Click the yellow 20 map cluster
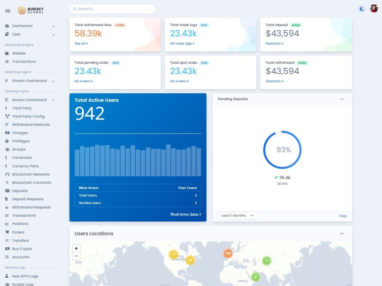 (x=190, y=260)
